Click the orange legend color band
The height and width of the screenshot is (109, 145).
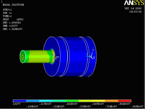(x=112, y=101)
